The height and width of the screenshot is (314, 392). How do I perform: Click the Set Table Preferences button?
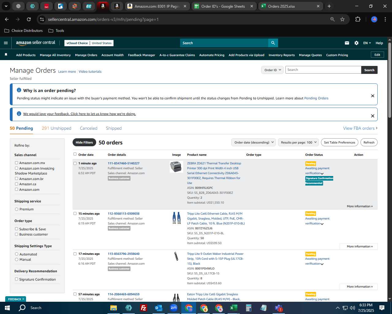pyautogui.click(x=340, y=142)
